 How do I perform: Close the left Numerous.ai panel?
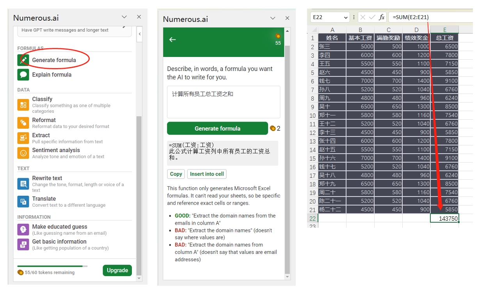tap(139, 17)
